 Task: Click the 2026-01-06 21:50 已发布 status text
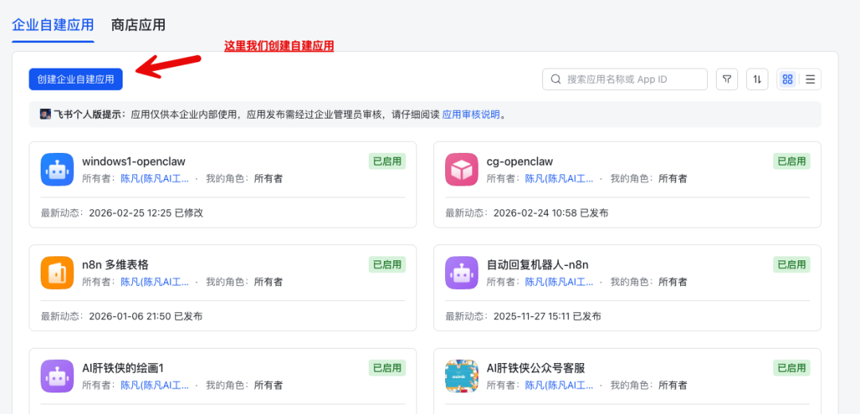(x=146, y=316)
